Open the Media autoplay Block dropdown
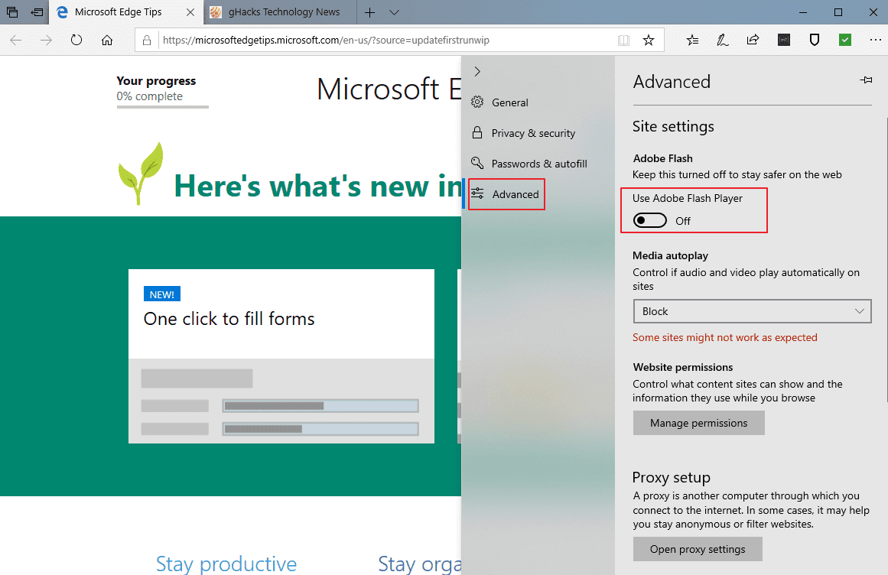Screen dimensions: 888x575 pyautogui.click(x=752, y=311)
